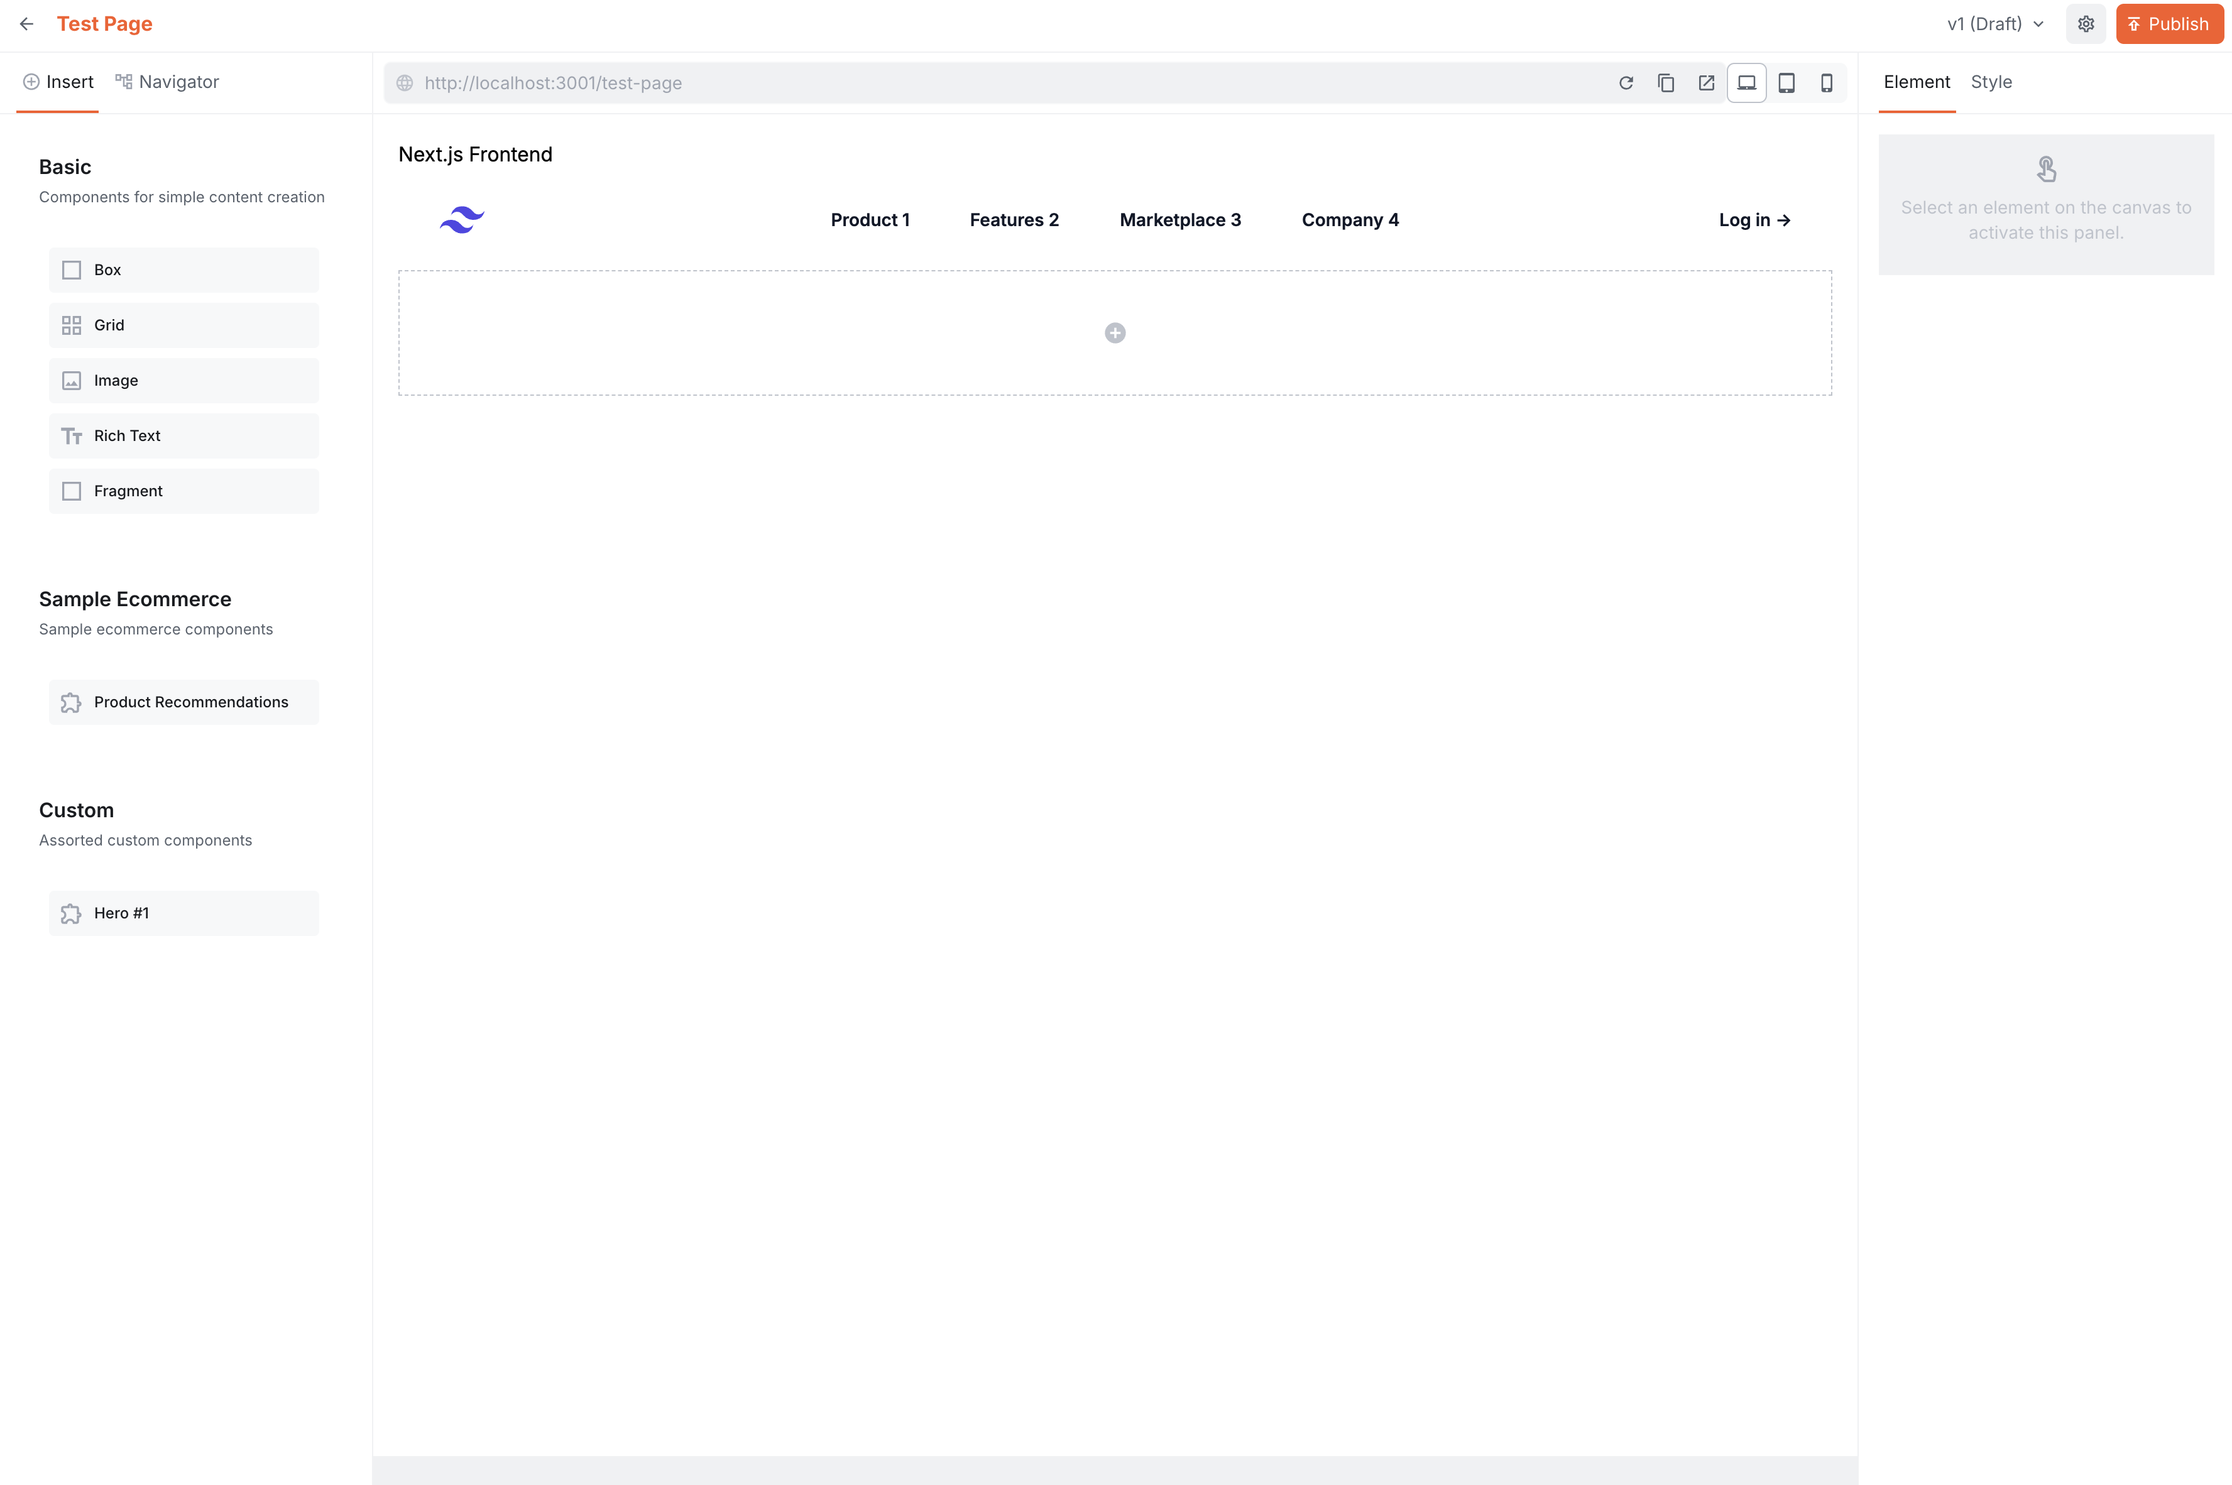Switch to the Navigator tab
The width and height of the screenshot is (2232, 1485).
tap(167, 82)
